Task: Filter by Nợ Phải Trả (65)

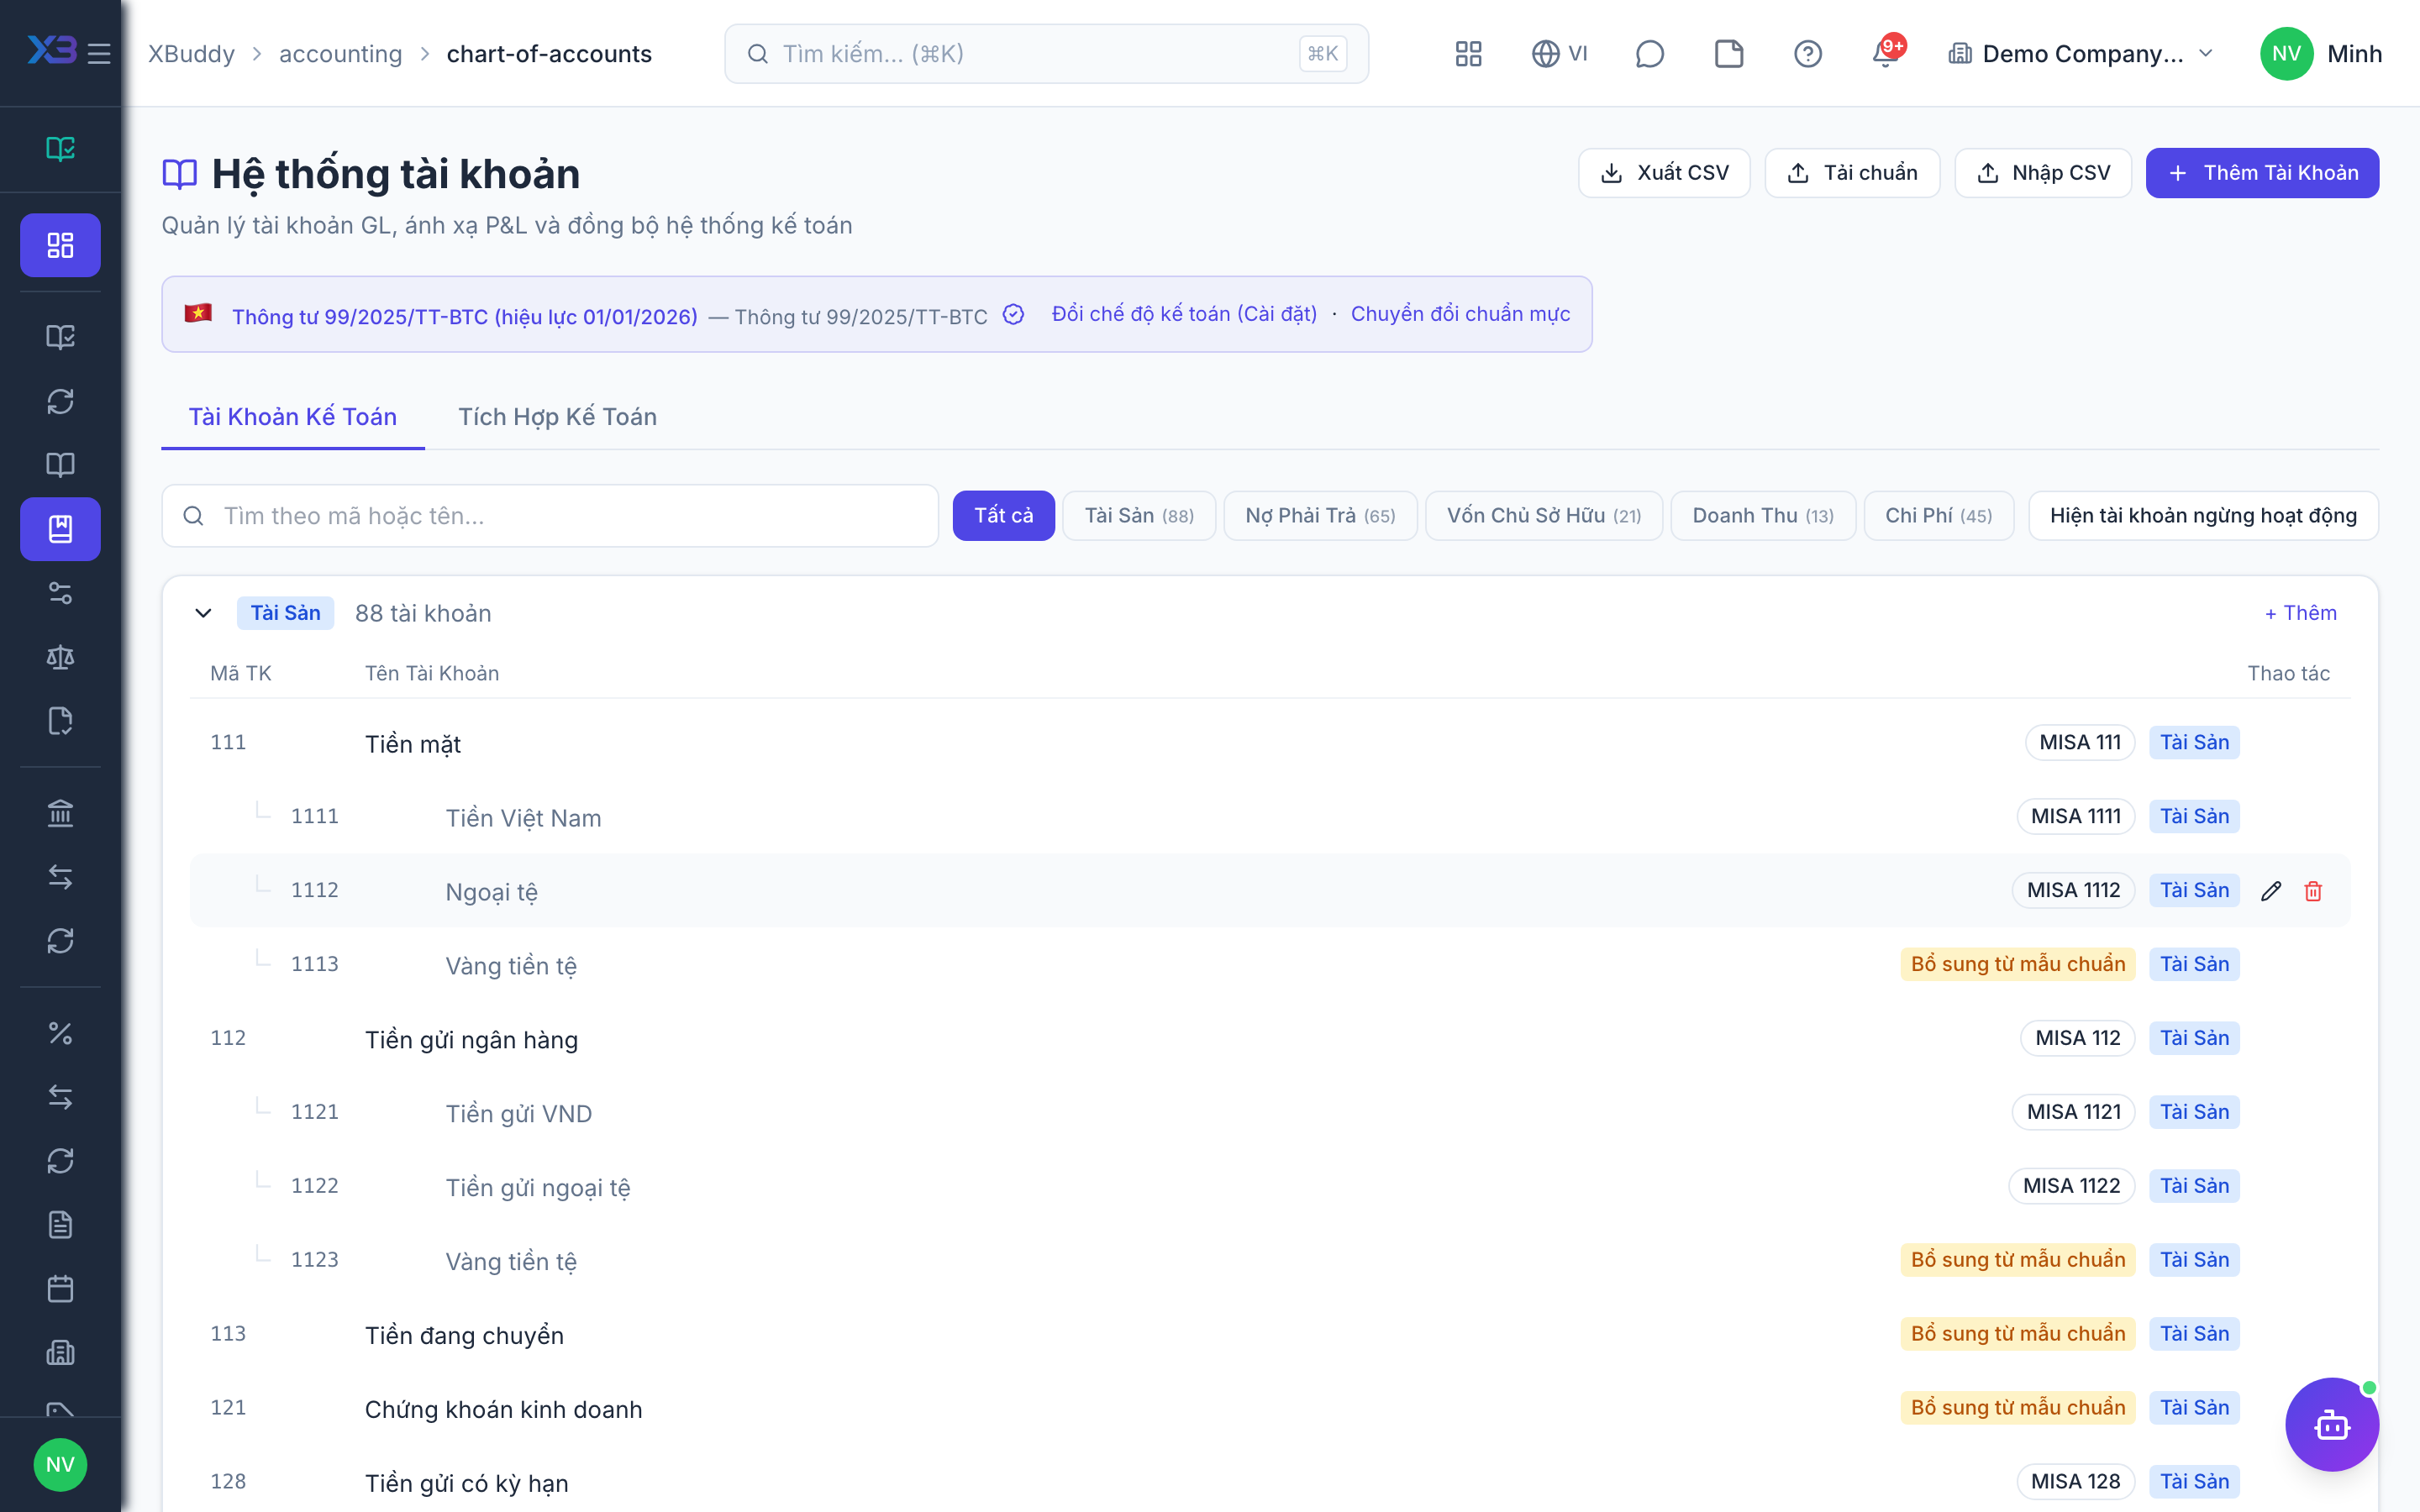Action: (x=1320, y=515)
